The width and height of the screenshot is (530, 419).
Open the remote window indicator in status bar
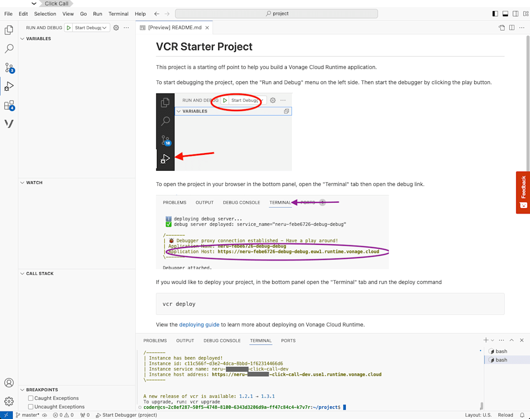(x=6, y=415)
